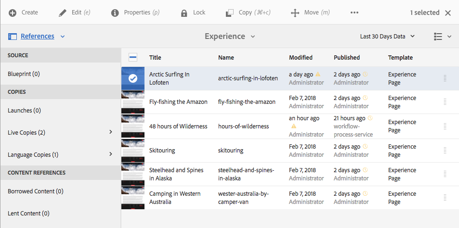This screenshot has width=459, height=228.
Task: Open the Experience breadcrumb menu
Action: [x=230, y=36]
